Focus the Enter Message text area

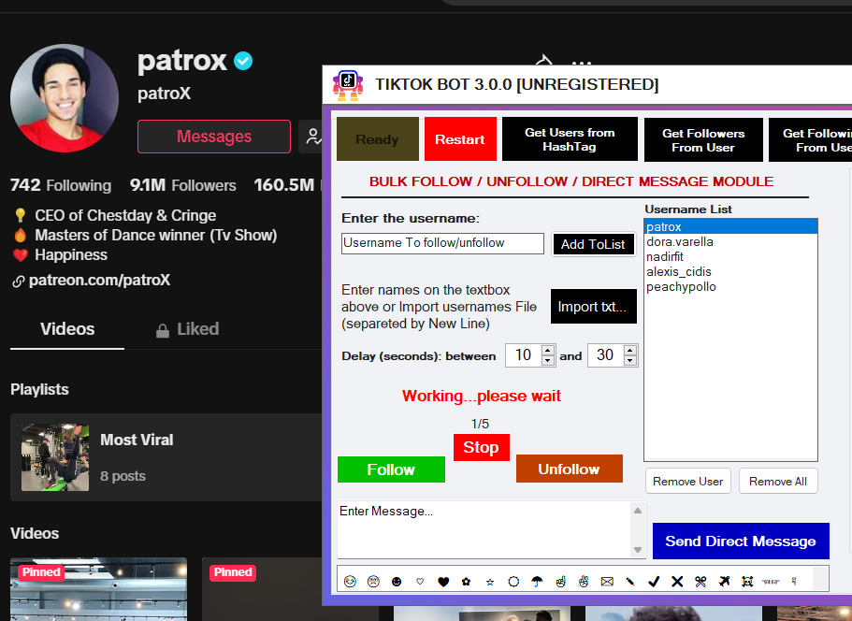[x=484, y=529]
